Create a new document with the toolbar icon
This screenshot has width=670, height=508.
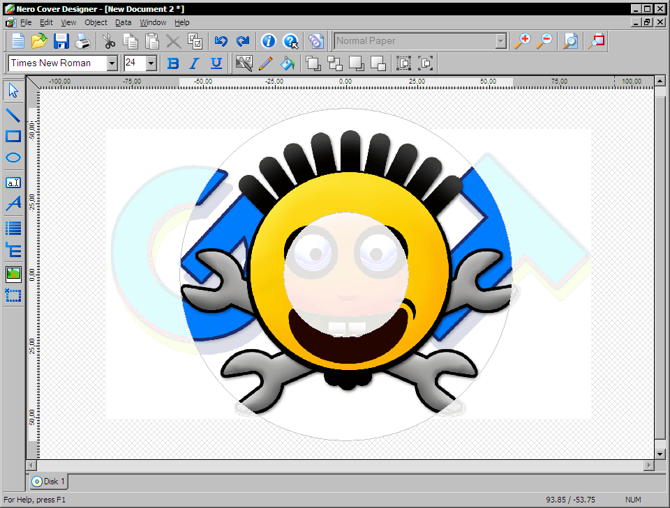(17, 41)
